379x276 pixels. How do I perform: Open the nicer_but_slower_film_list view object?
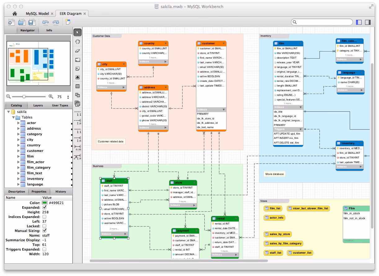tap(308, 208)
